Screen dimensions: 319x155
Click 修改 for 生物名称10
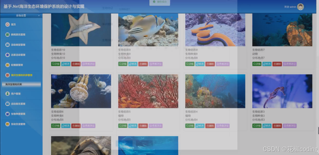click(x=66, y=64)
